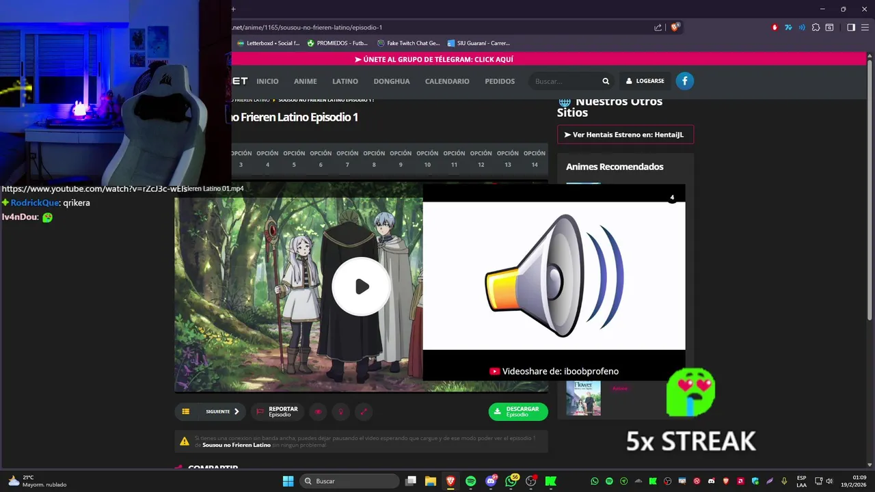875x492 pixels.
Task: Select OPCIÓN 10 server tab
Action: pos(427,159)
